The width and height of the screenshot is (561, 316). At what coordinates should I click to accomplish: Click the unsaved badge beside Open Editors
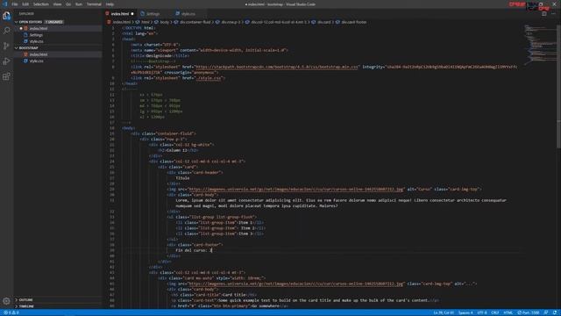[54, 22]
